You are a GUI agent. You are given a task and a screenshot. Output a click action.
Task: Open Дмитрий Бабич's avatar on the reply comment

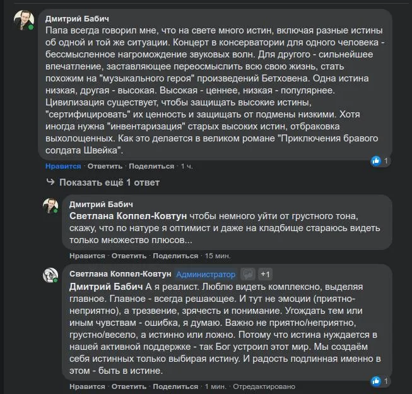click(50, 206)
